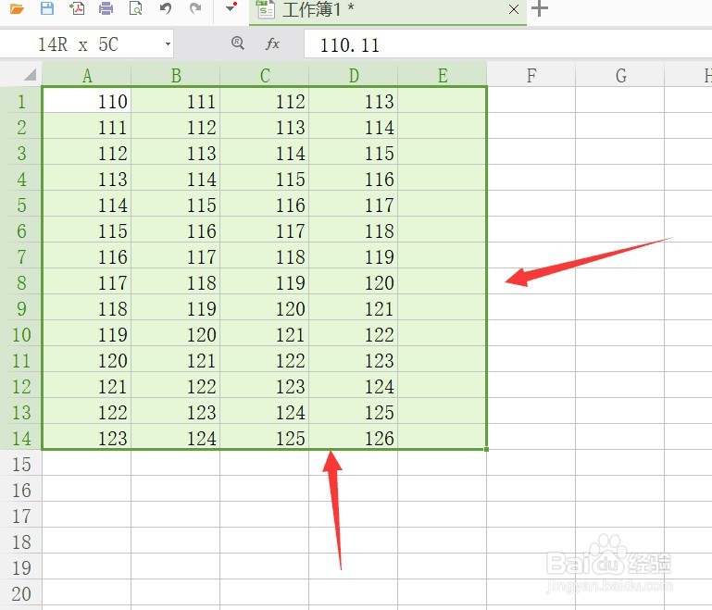Select column D header
This screenshot has width=712, height=610.
click(354, 75)
